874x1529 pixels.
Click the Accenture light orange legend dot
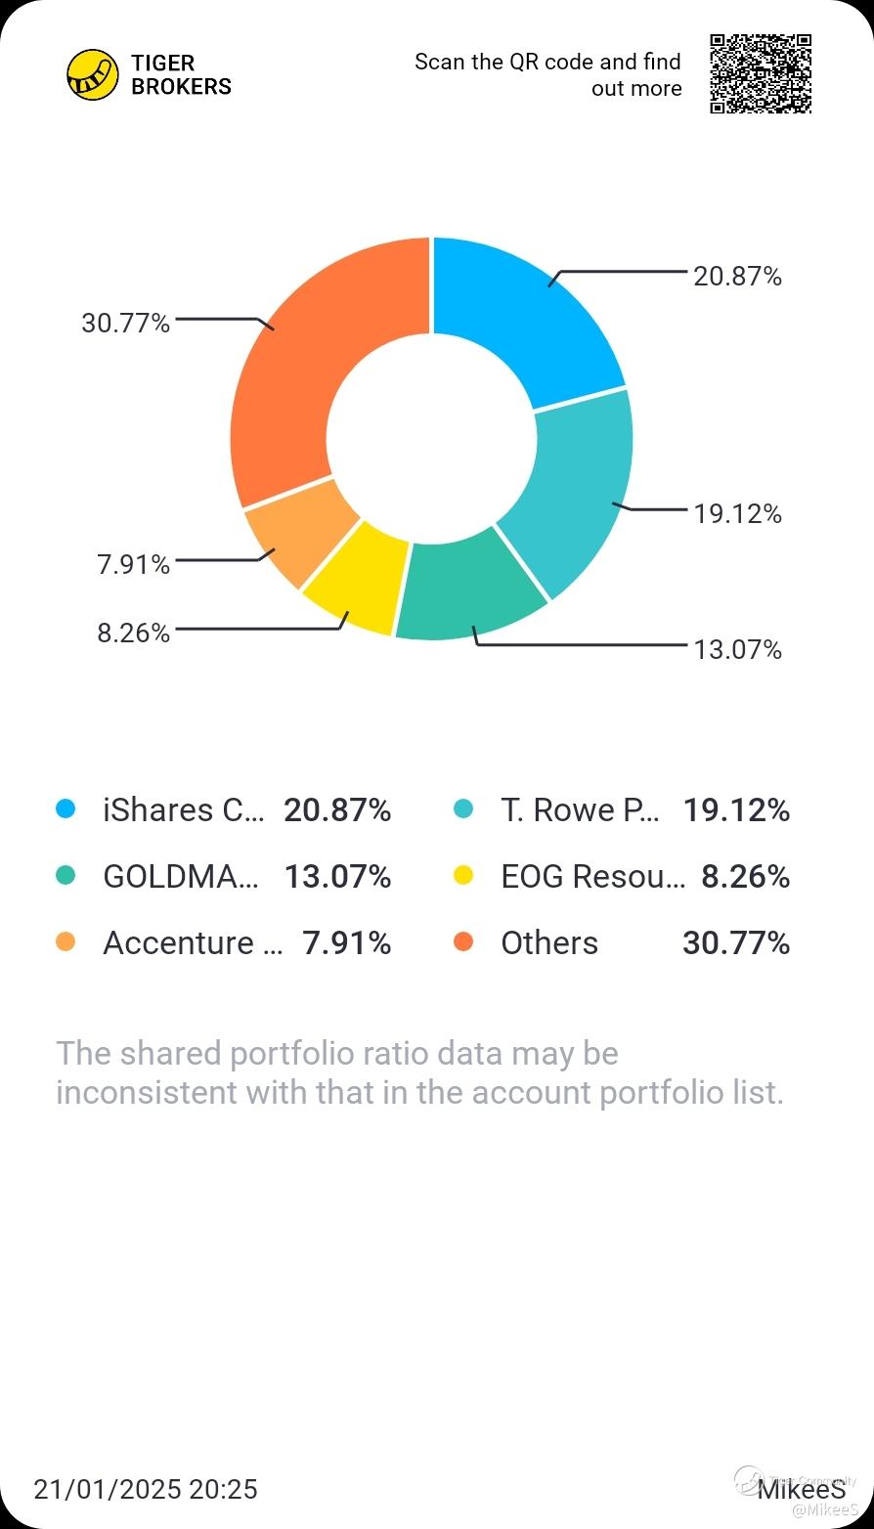[66, 942]
